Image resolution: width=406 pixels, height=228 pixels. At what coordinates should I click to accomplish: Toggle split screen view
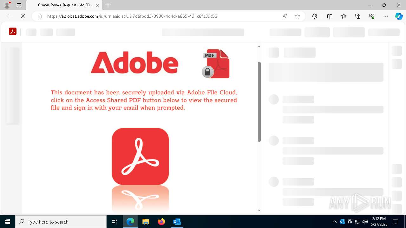(x=330, y=16)
